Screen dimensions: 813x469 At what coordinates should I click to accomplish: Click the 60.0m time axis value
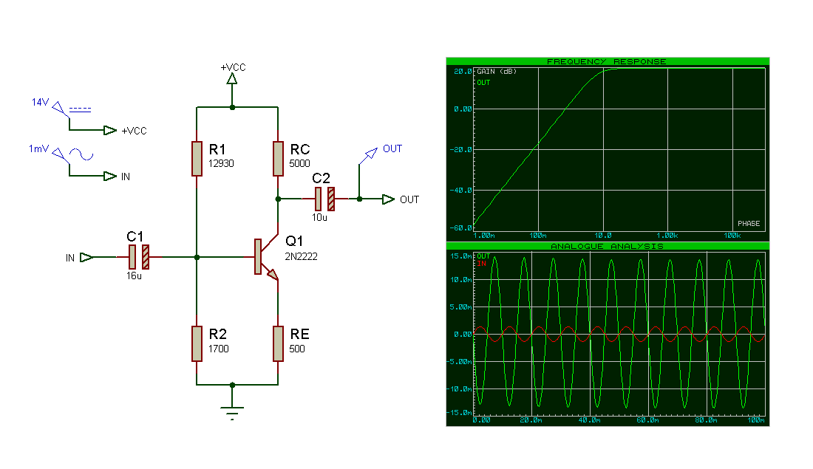click(x=647, y=420)
